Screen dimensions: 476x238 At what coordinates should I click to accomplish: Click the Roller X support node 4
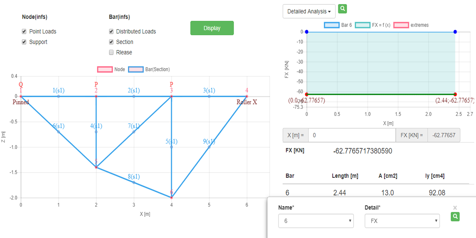[x=247, y=96]
